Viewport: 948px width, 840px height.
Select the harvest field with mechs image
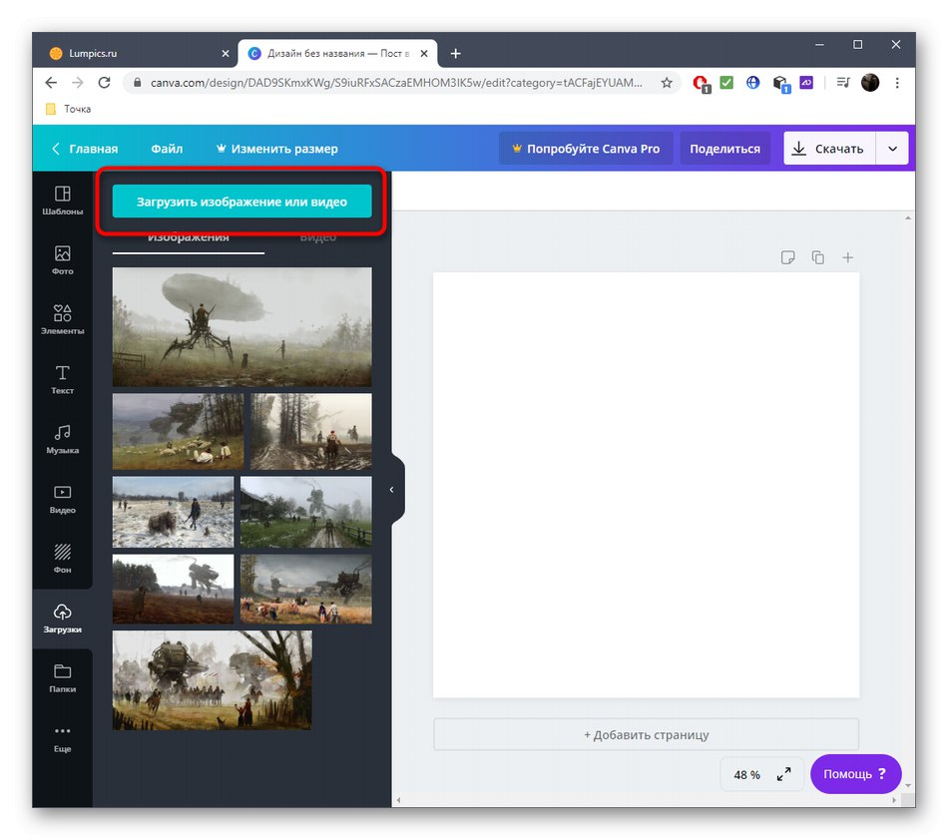[306, 590]
